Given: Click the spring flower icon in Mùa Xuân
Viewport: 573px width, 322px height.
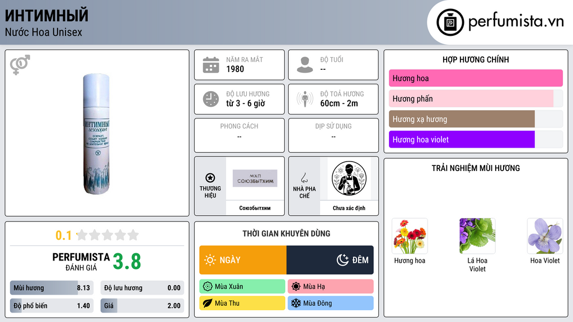Looking at the screenshot, I should click(x=208, y=287).
